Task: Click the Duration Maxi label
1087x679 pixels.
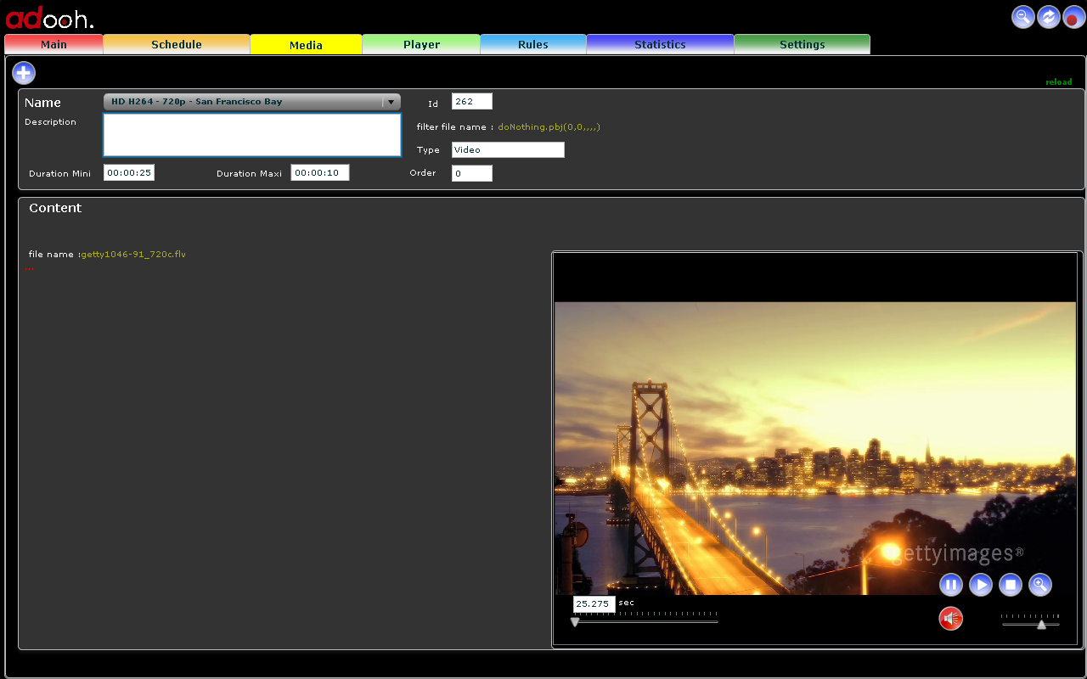Action: tap(249, 173)
